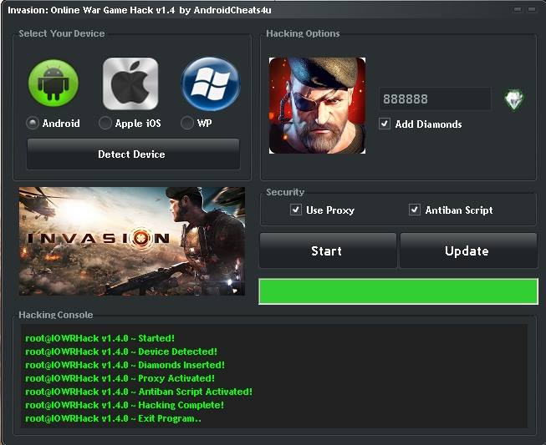The width and height of the screenshot is (546, 445).
Task: Click the 'Hacking Options' group label
Action: coord(303,33)
